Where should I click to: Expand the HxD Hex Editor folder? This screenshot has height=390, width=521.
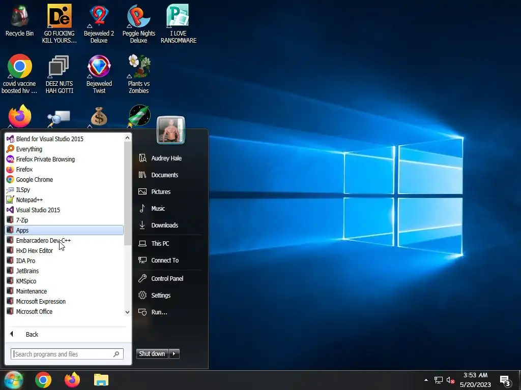[65, 250]
